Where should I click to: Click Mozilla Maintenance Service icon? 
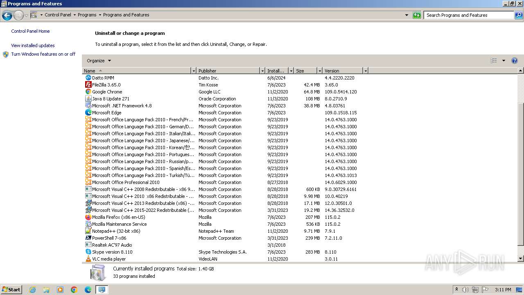tap(88, 224)
